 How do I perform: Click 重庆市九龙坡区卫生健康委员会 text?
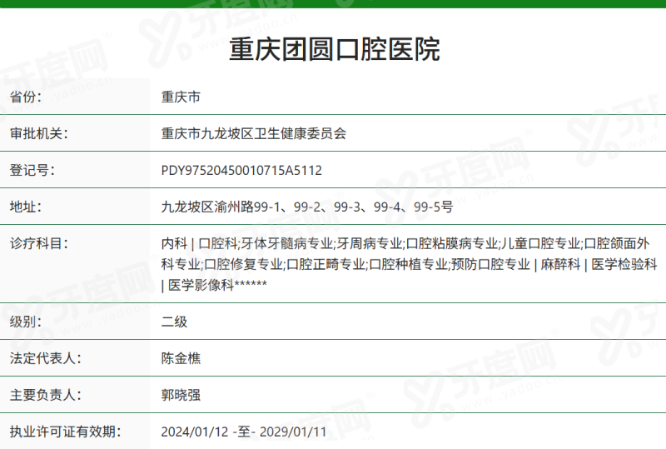[x=254, y=133]
